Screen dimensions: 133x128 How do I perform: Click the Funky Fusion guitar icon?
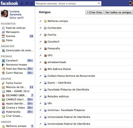3,83
